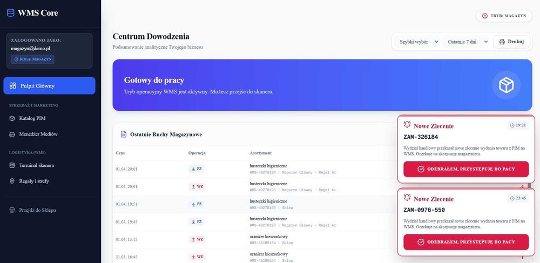Image resolution: width=540 pixels, height=263 pixels.
Task: Click the box icon in the Gotowy do pracy banner
Action: (x=507, y=85)
